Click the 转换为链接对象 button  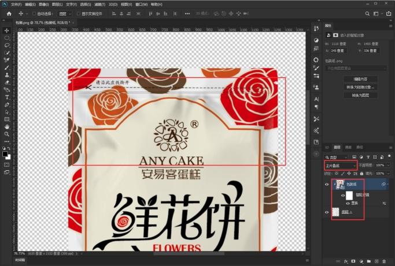point(360,87)
